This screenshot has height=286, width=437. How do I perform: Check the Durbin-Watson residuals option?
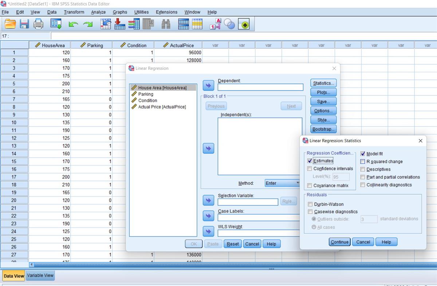310,204
